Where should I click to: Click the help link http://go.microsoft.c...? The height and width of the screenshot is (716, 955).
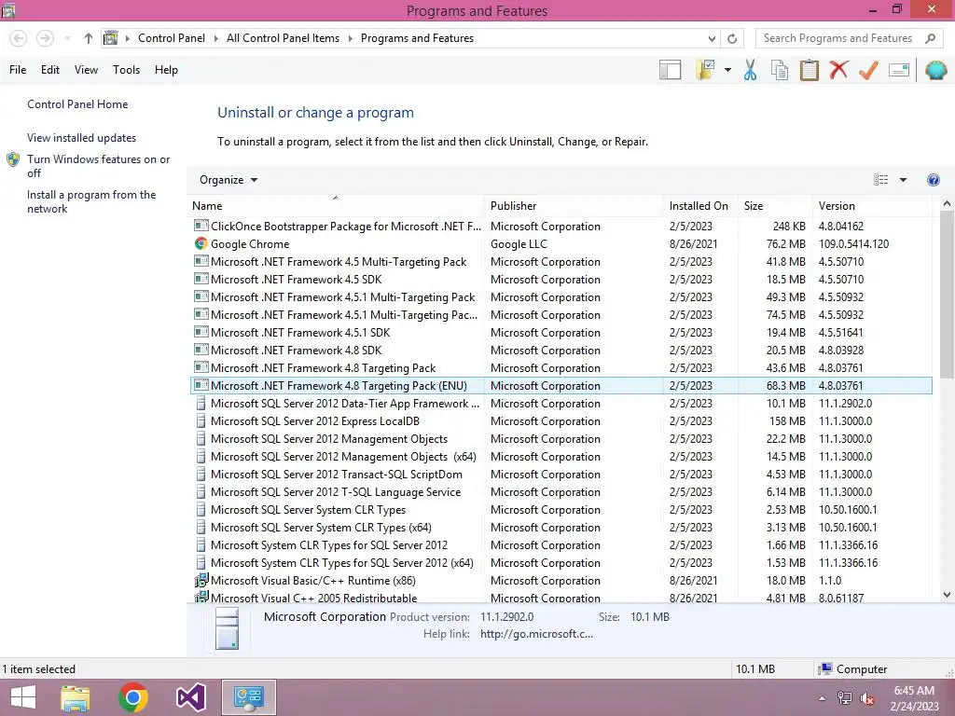click(536, 634)
